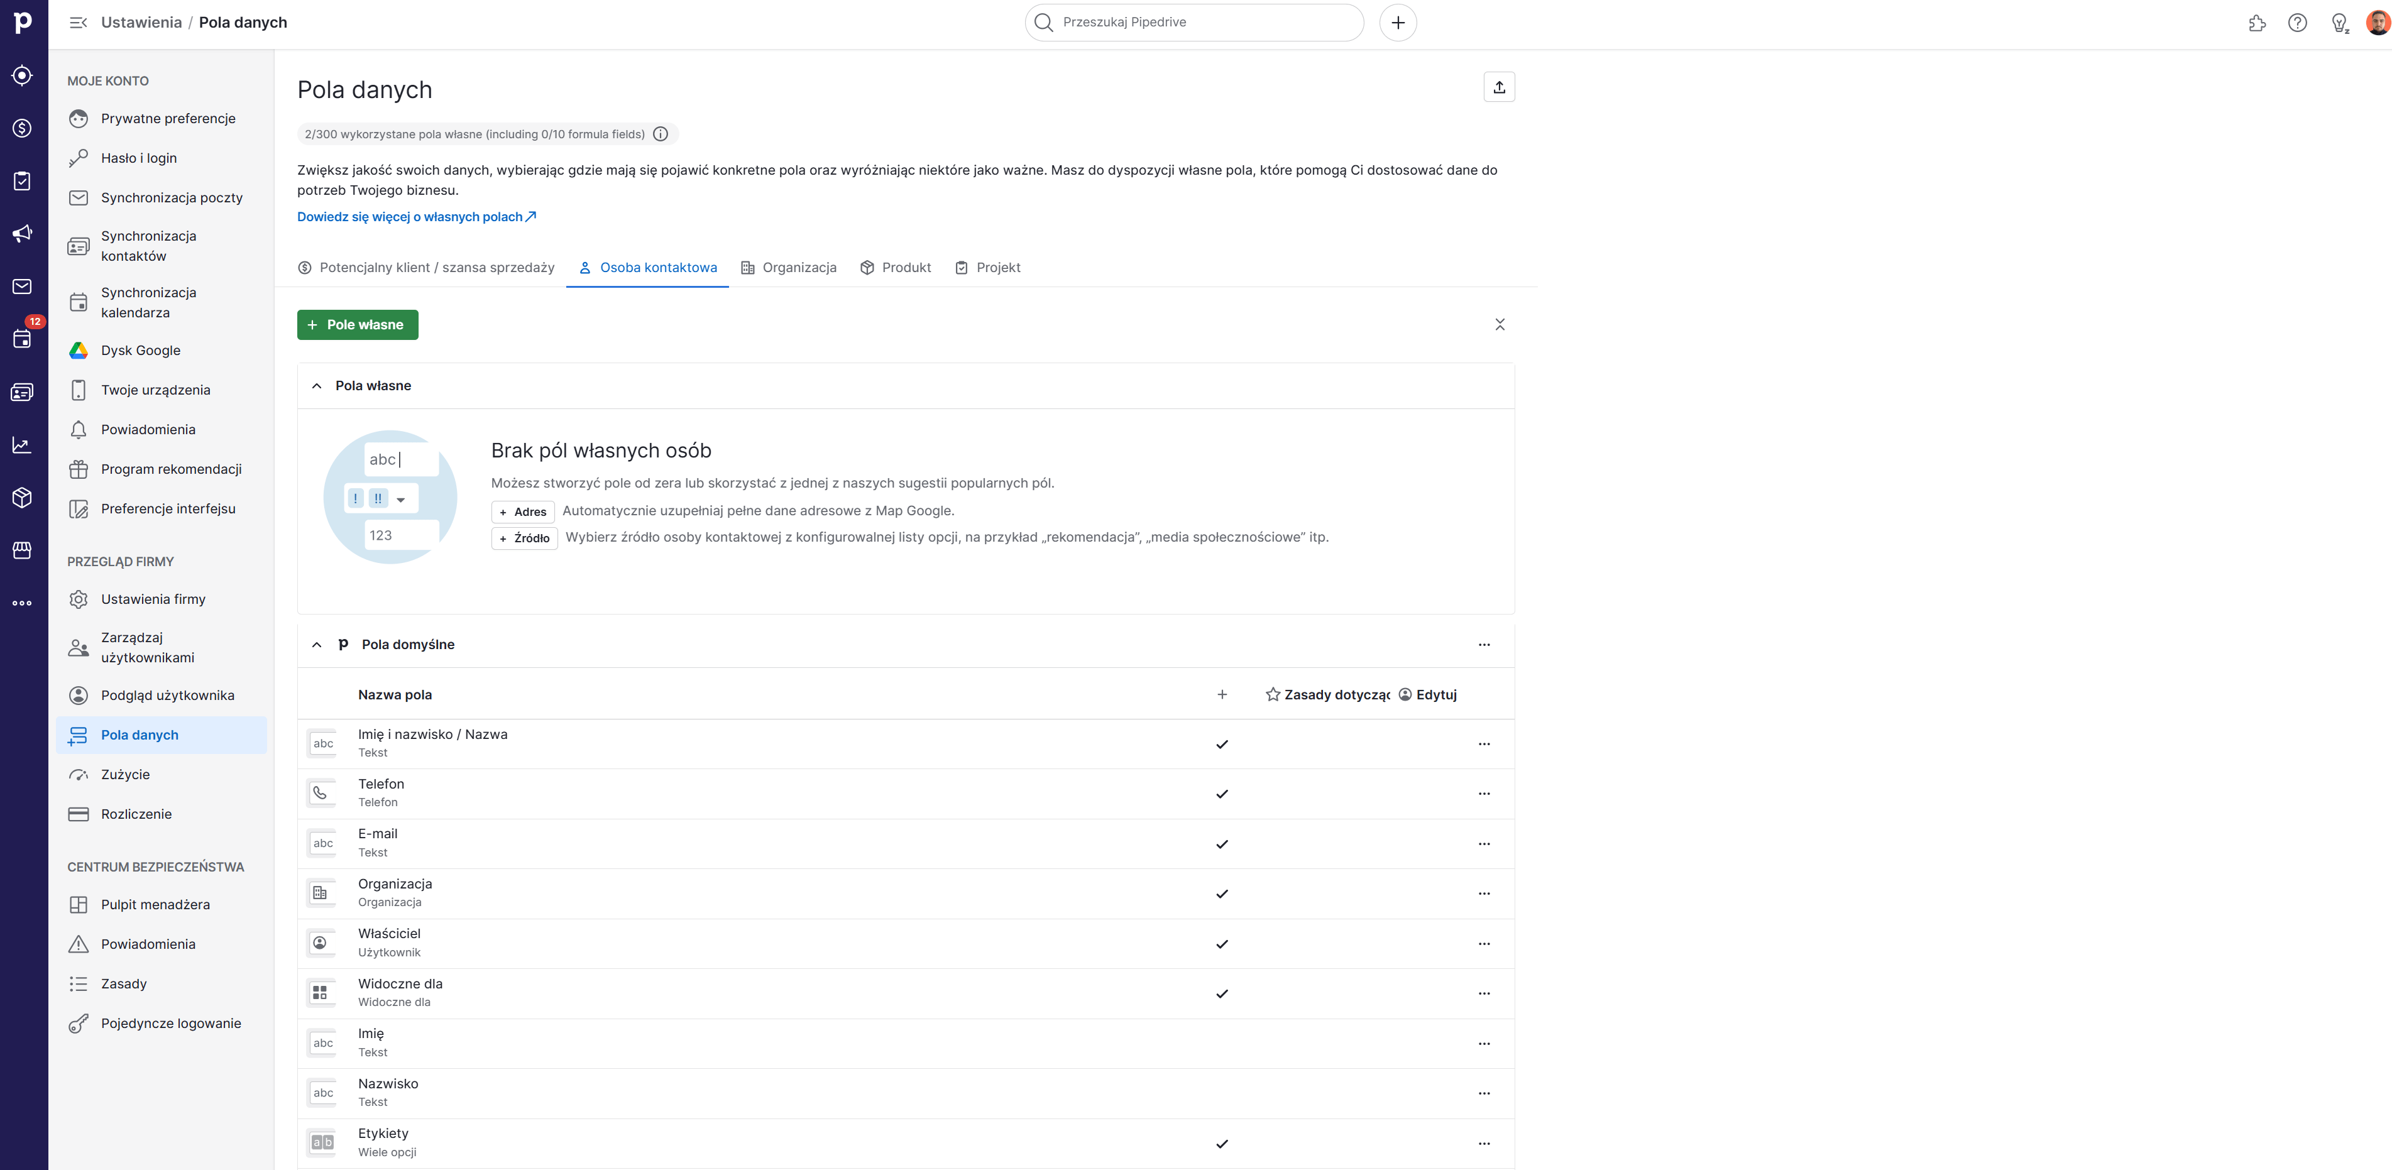2392x1170 pixels.
Task: Open row options for Telefon field
Action: tap(1484, 794)
